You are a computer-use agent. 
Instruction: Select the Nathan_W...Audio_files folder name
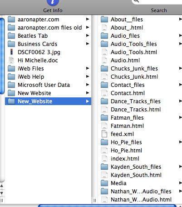141,192
